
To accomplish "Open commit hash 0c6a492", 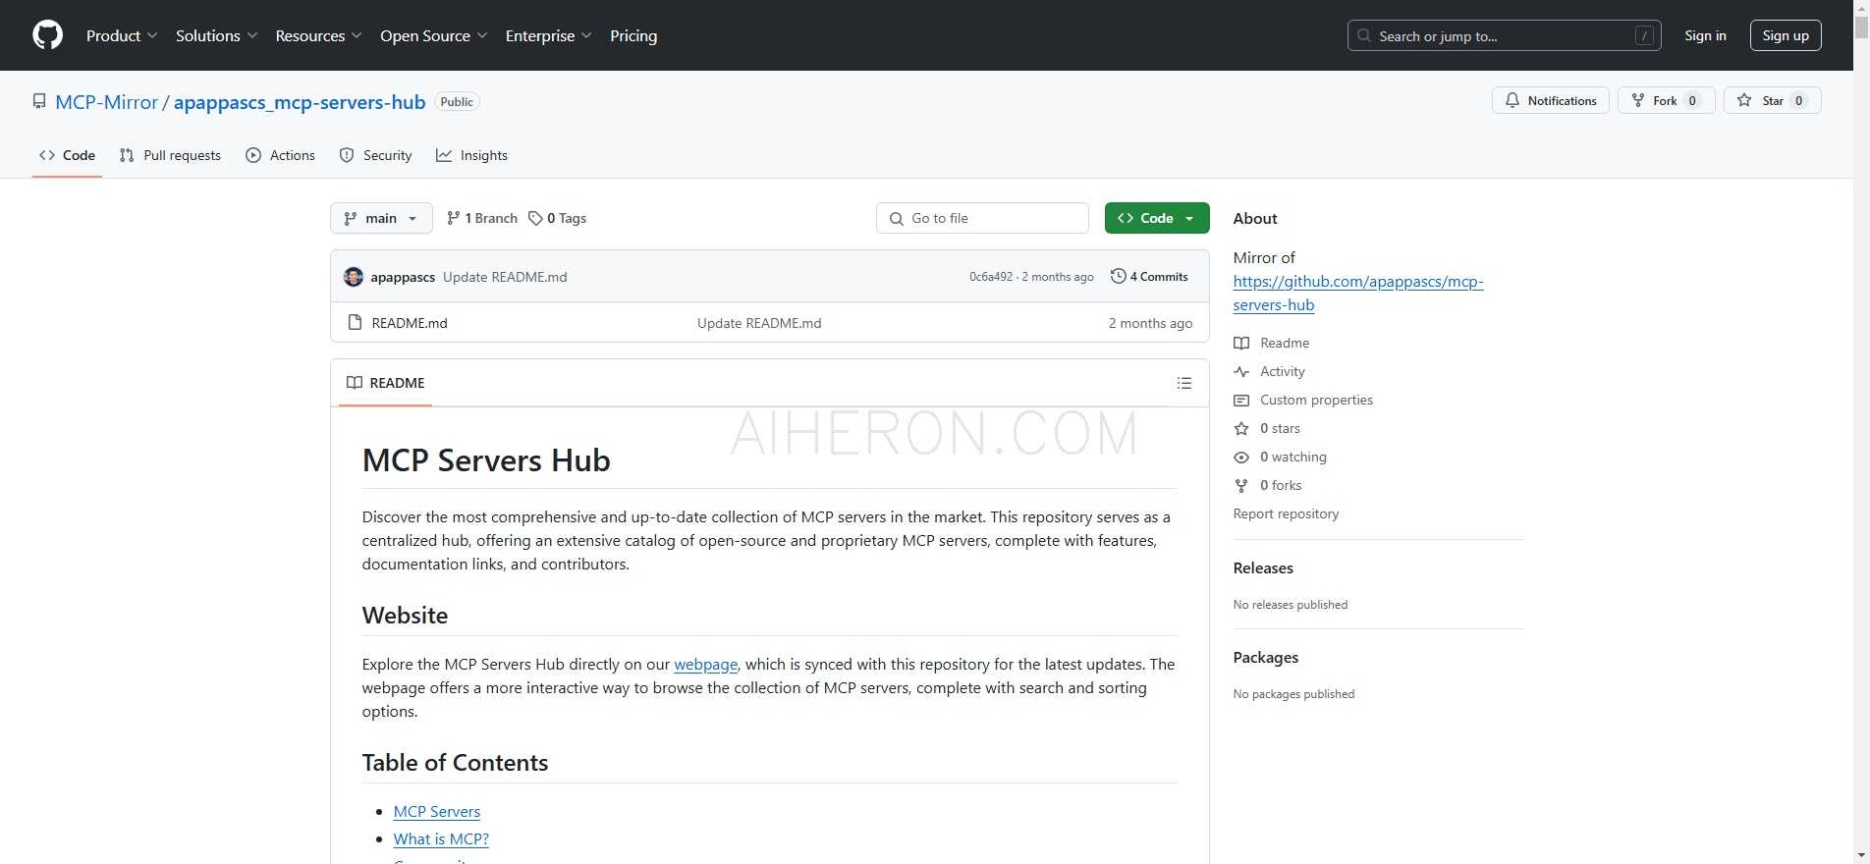I will [991, 277].
